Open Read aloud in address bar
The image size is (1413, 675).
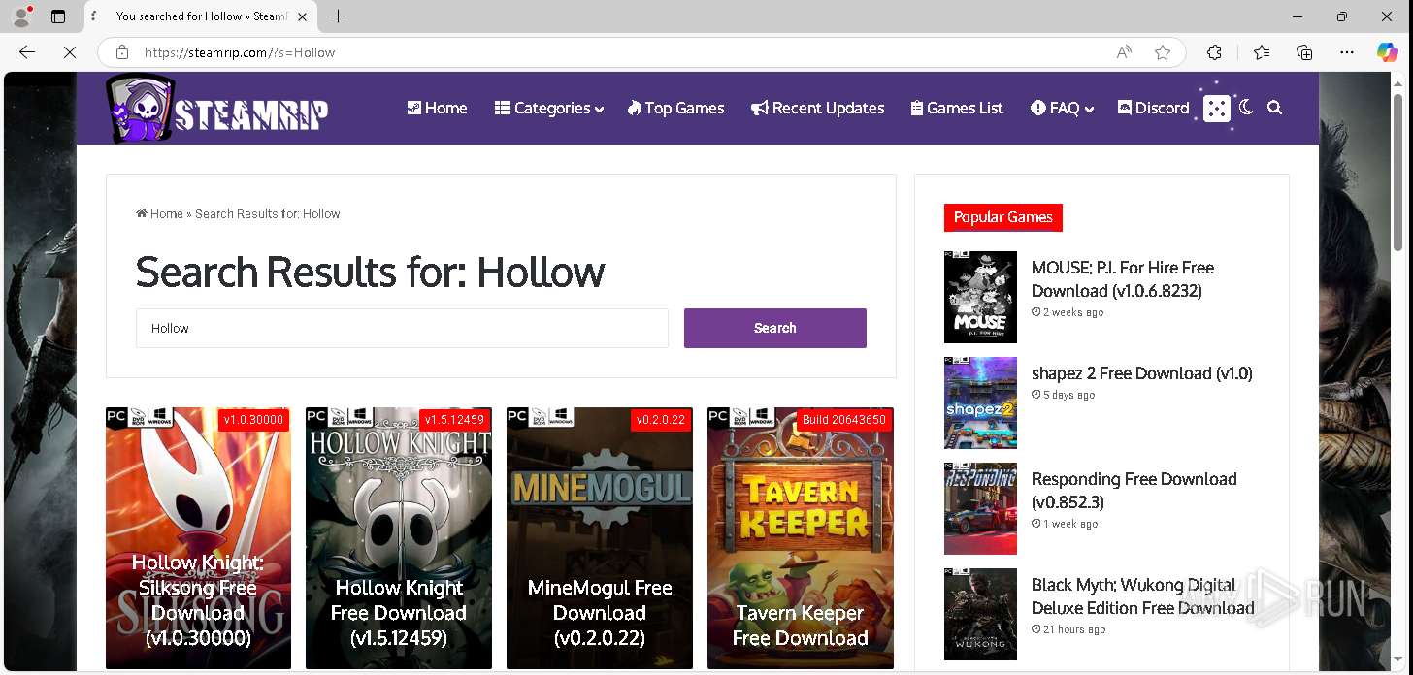point(1124,52)
